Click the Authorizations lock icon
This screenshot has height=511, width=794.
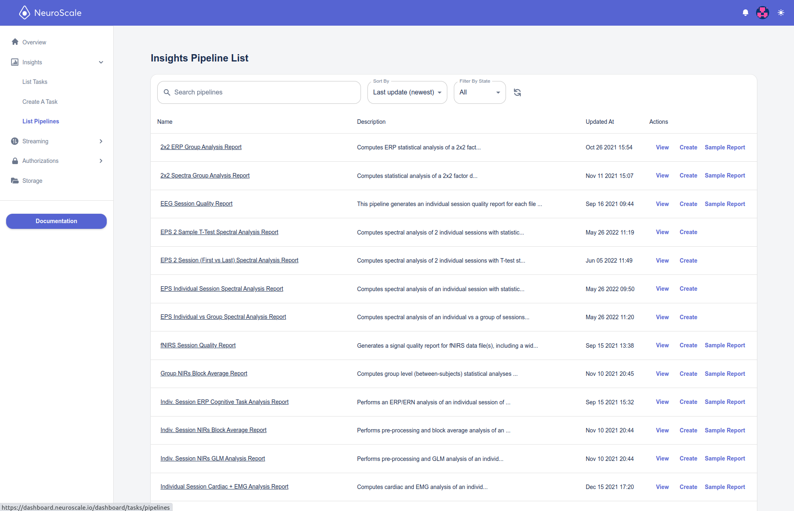tap(15, 161)
